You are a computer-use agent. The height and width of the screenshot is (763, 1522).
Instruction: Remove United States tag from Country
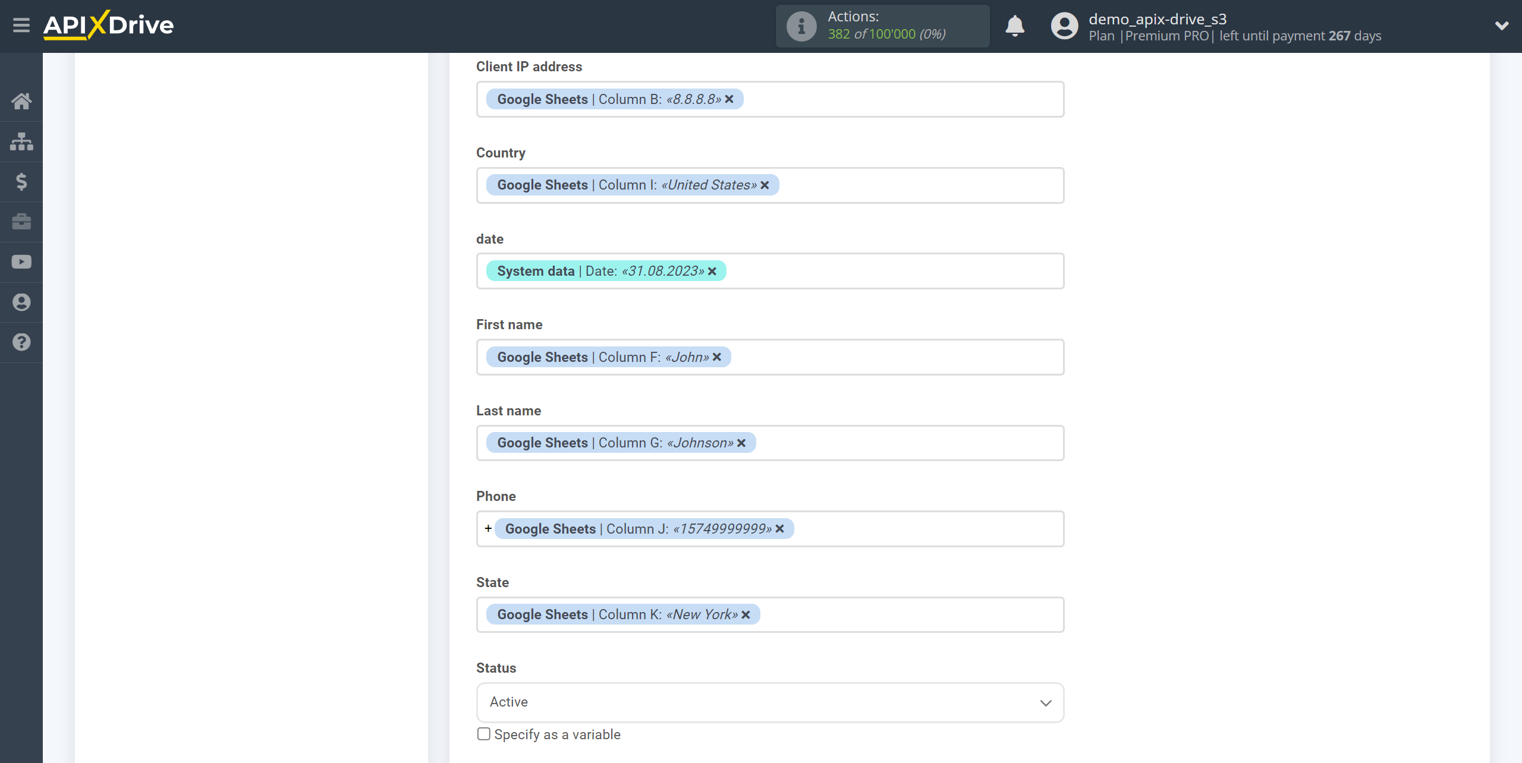click(765, 185)
